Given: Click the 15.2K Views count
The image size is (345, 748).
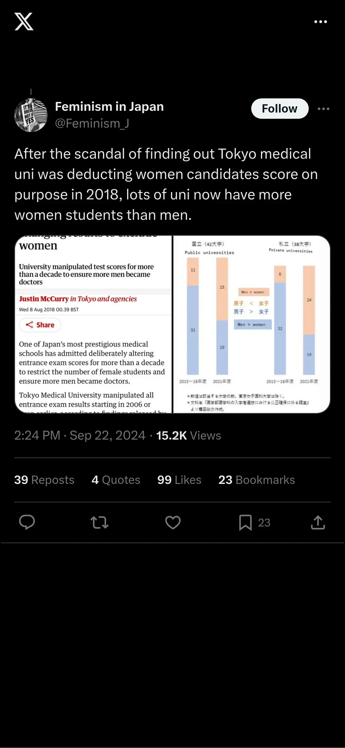Looking at the screenshot, I should pyautogui.click(x=188, y=435).
